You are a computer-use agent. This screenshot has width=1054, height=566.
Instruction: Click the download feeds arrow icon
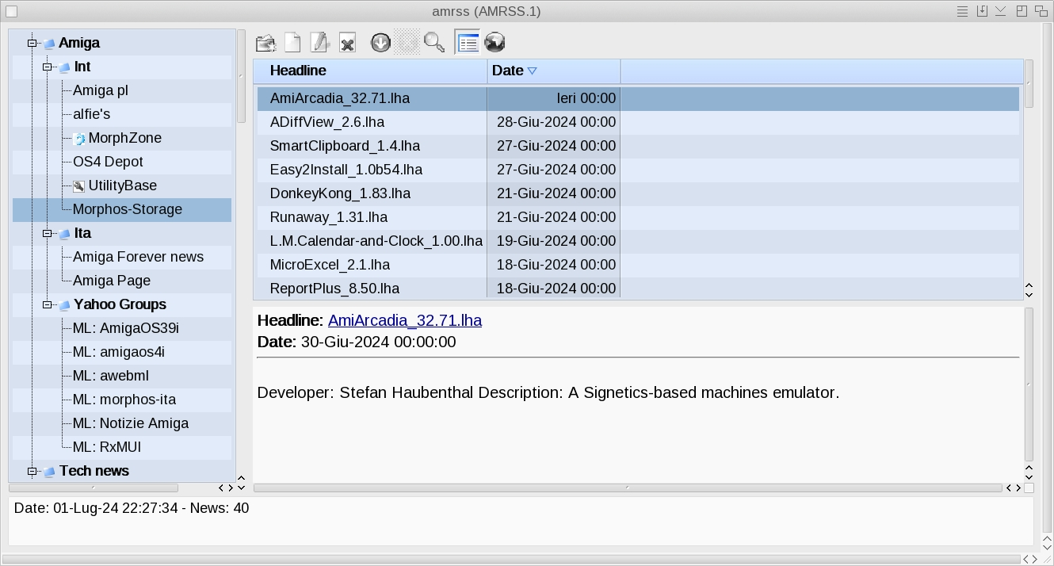(x=380, y=43)
